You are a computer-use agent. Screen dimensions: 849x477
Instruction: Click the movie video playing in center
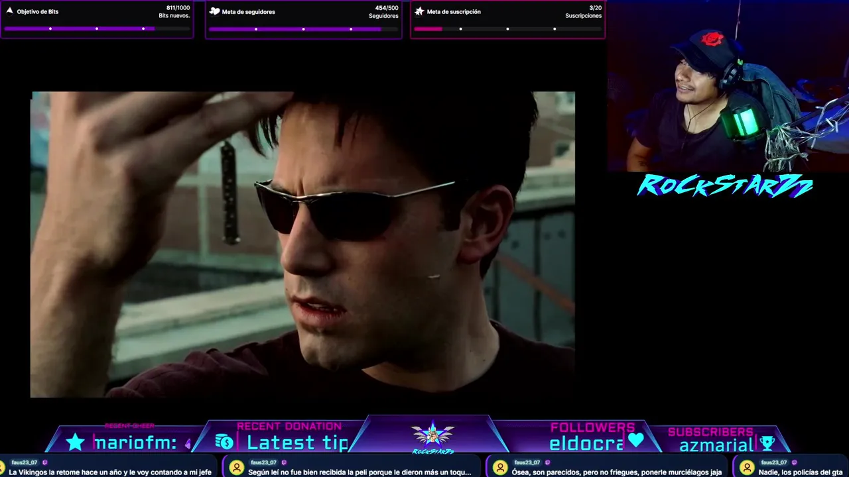(302, 244)
